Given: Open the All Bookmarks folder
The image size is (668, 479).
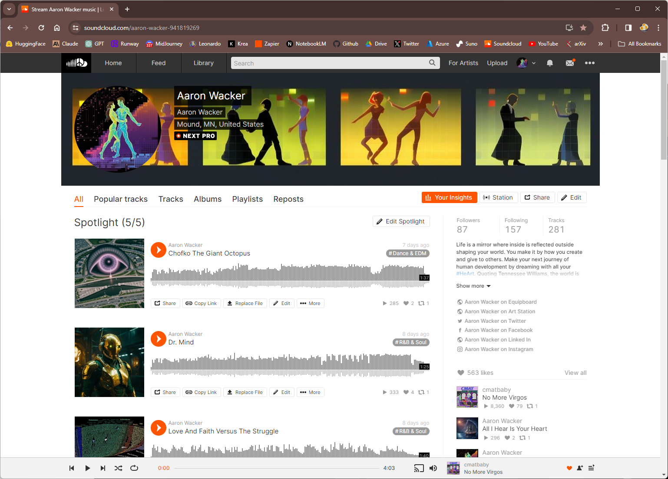Looking at the screenshot, I should coord(639,44).
